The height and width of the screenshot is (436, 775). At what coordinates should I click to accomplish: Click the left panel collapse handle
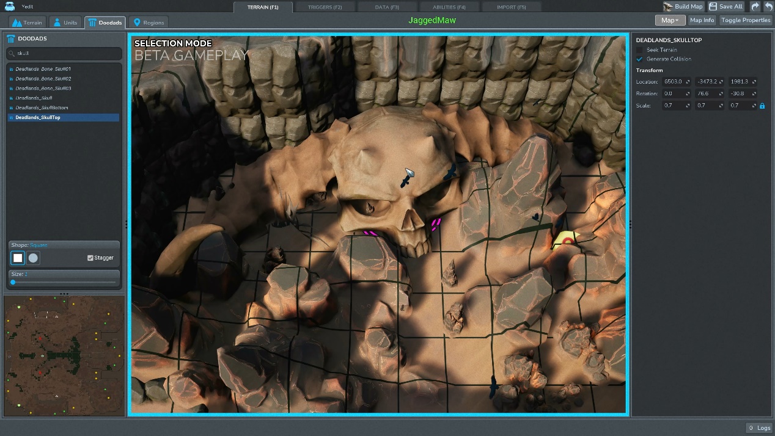[x=127, y=225]
